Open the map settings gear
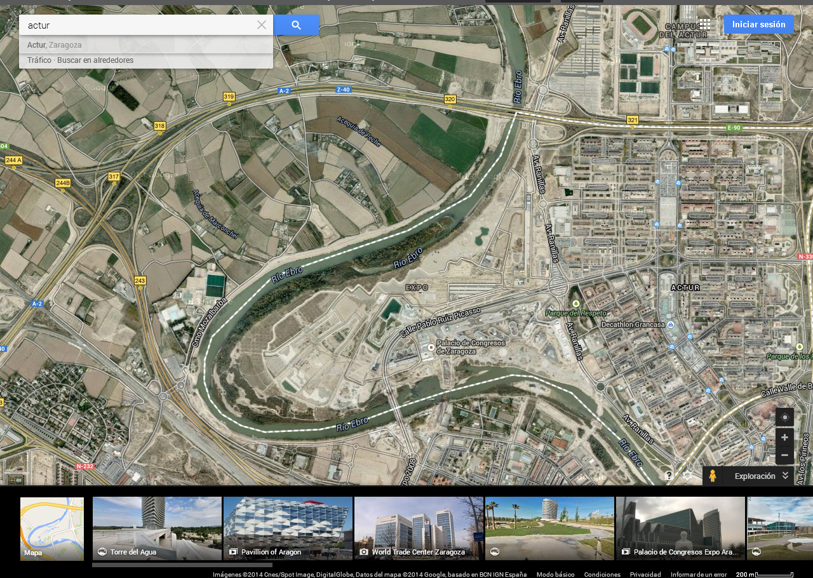 point(687,476)
